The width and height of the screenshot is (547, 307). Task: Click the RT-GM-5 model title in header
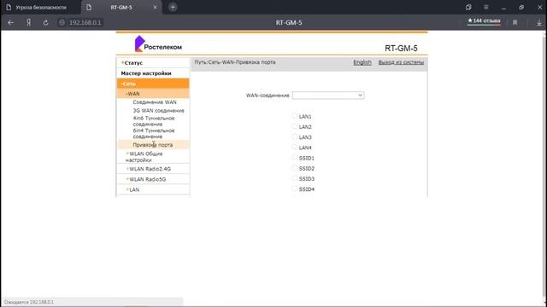[x=401, y=49]
